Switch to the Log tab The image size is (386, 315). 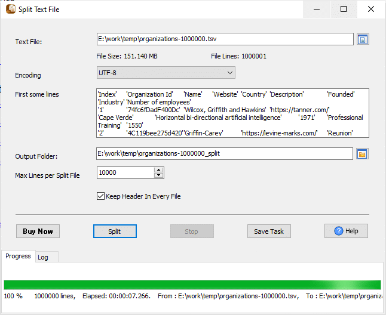click(x=43, y=257)
